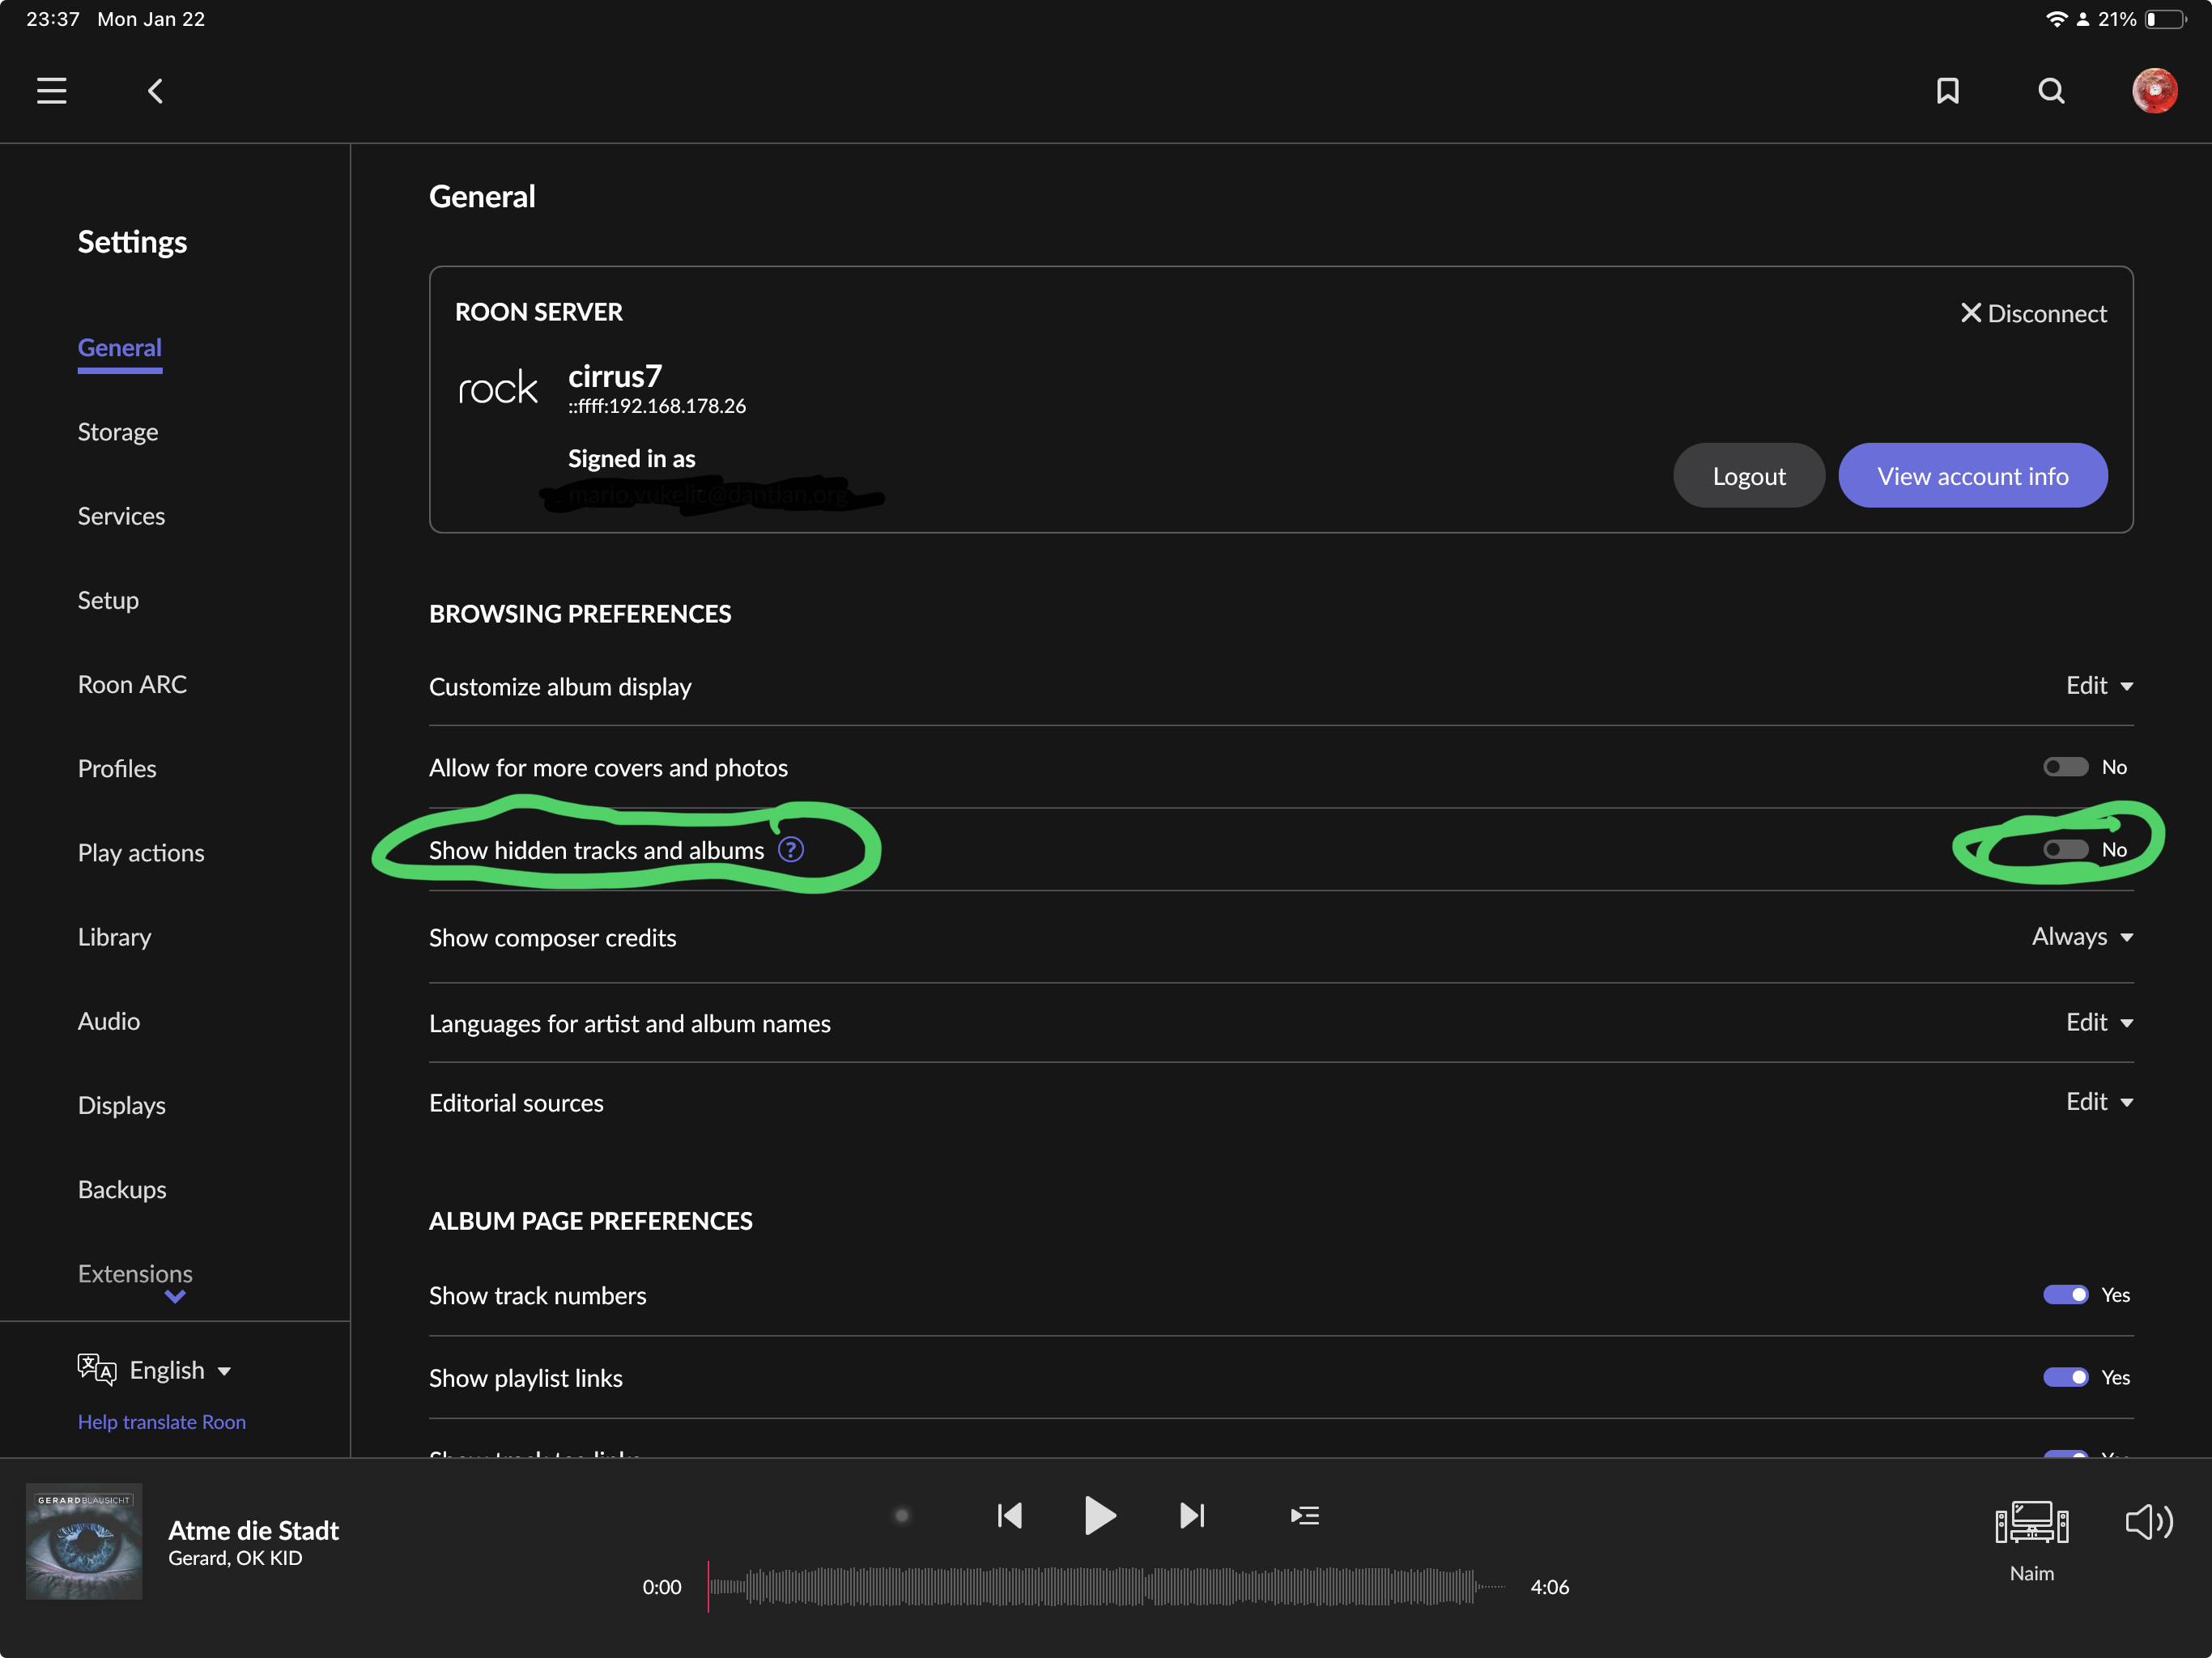Open the hamburger navigation menu
The height and width of the screenshot is (1658, 2212).
[x=51, y=90]
